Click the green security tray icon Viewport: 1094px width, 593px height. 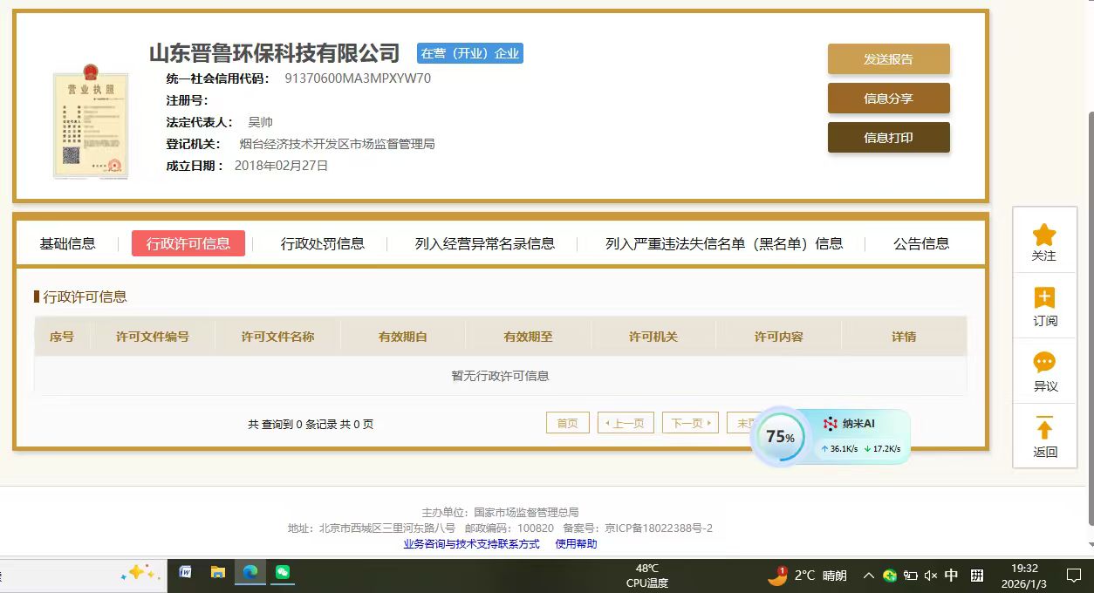pos(889,576)
